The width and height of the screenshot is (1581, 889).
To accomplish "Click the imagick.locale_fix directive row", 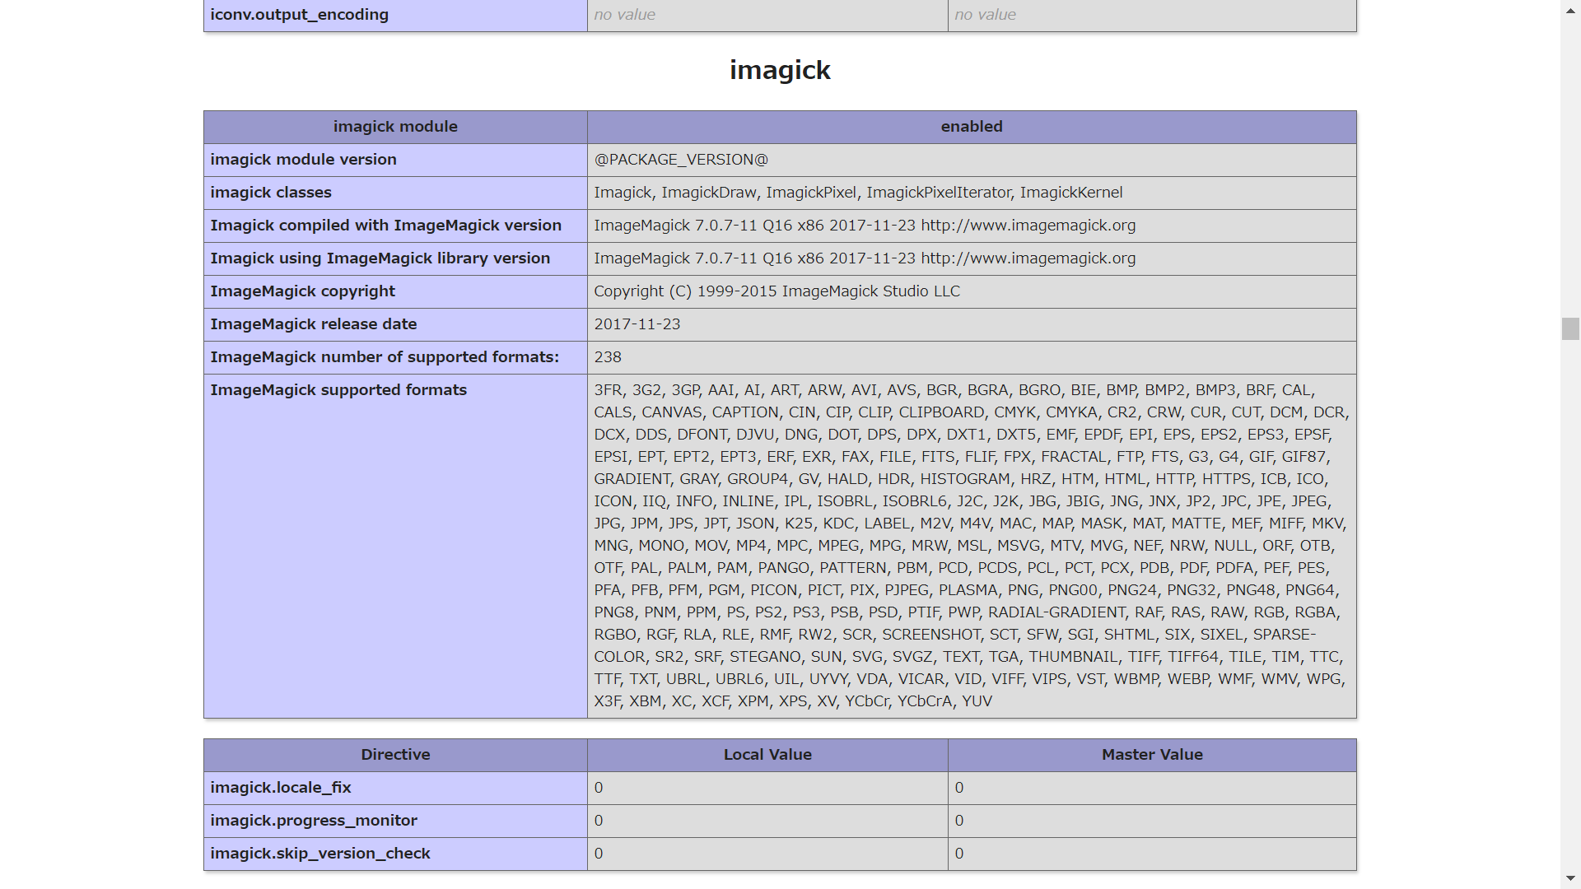I will (280, 788).
